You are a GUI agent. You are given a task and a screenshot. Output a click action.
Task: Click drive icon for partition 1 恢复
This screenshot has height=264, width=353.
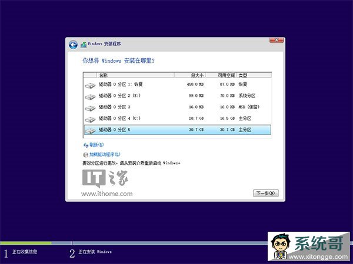90,85
